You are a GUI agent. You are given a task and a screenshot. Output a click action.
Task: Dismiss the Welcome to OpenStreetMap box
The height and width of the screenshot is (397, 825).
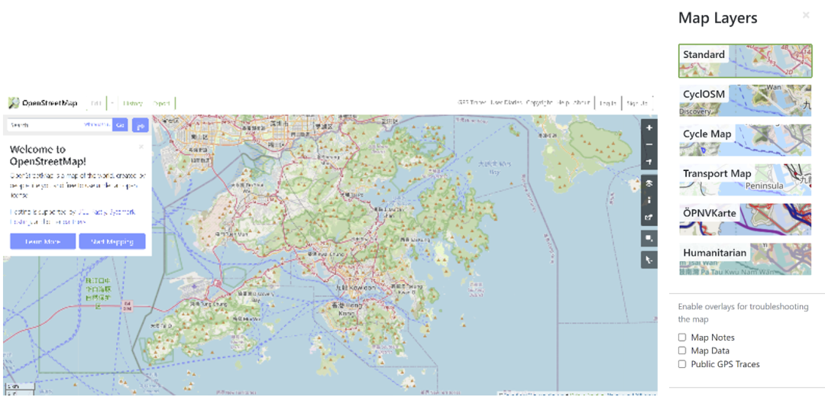[141, 147]
